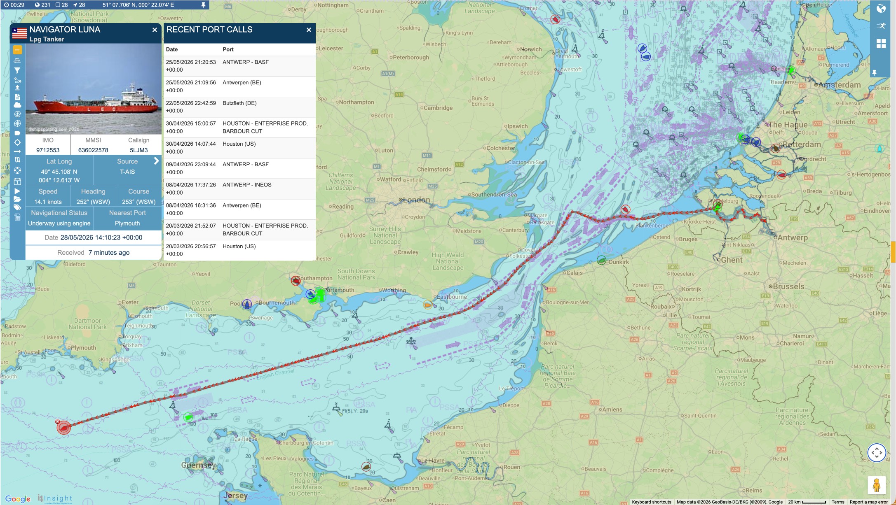Select port call row Butzfleth (DE)
This screenshot has height=505, width=896.
[x=240, y=107]
